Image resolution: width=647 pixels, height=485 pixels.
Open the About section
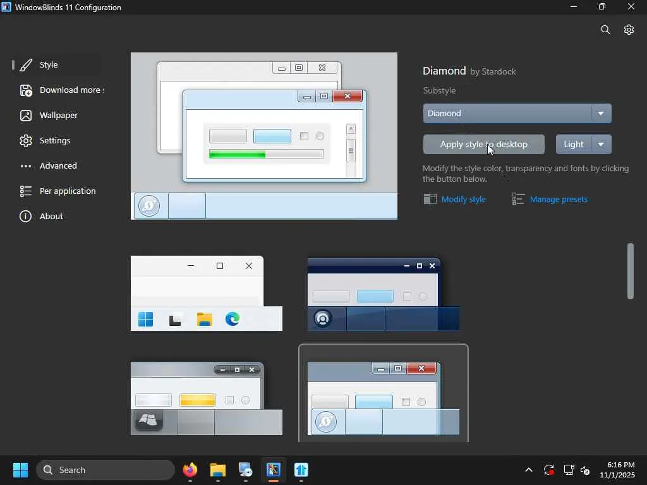(x=57, y=216)
